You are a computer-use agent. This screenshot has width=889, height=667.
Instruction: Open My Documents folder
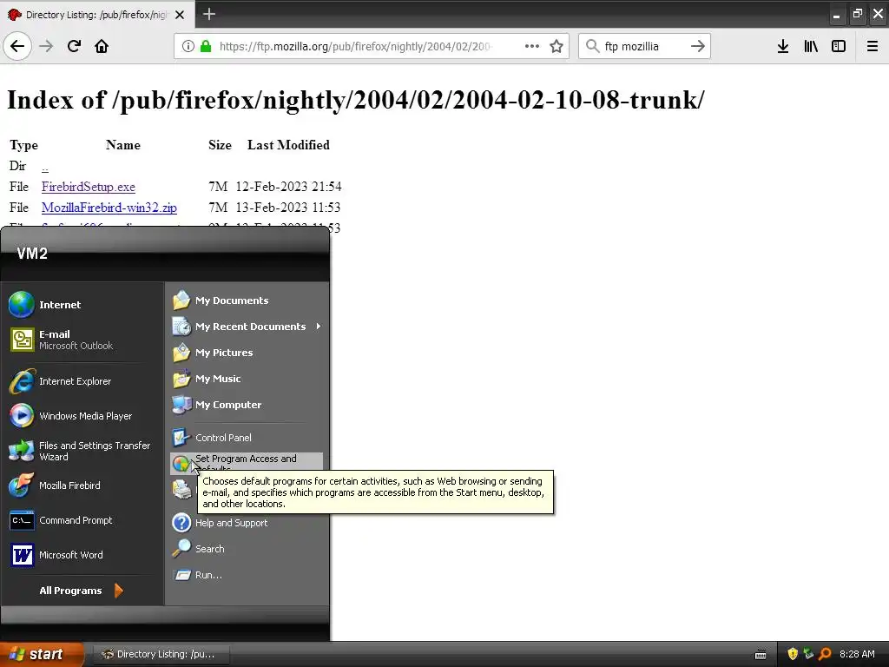tap(247, 300)
